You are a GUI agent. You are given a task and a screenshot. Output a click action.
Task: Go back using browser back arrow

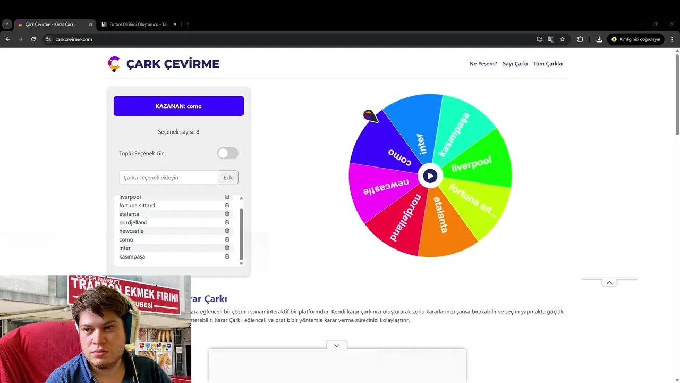tap(7, 39)
